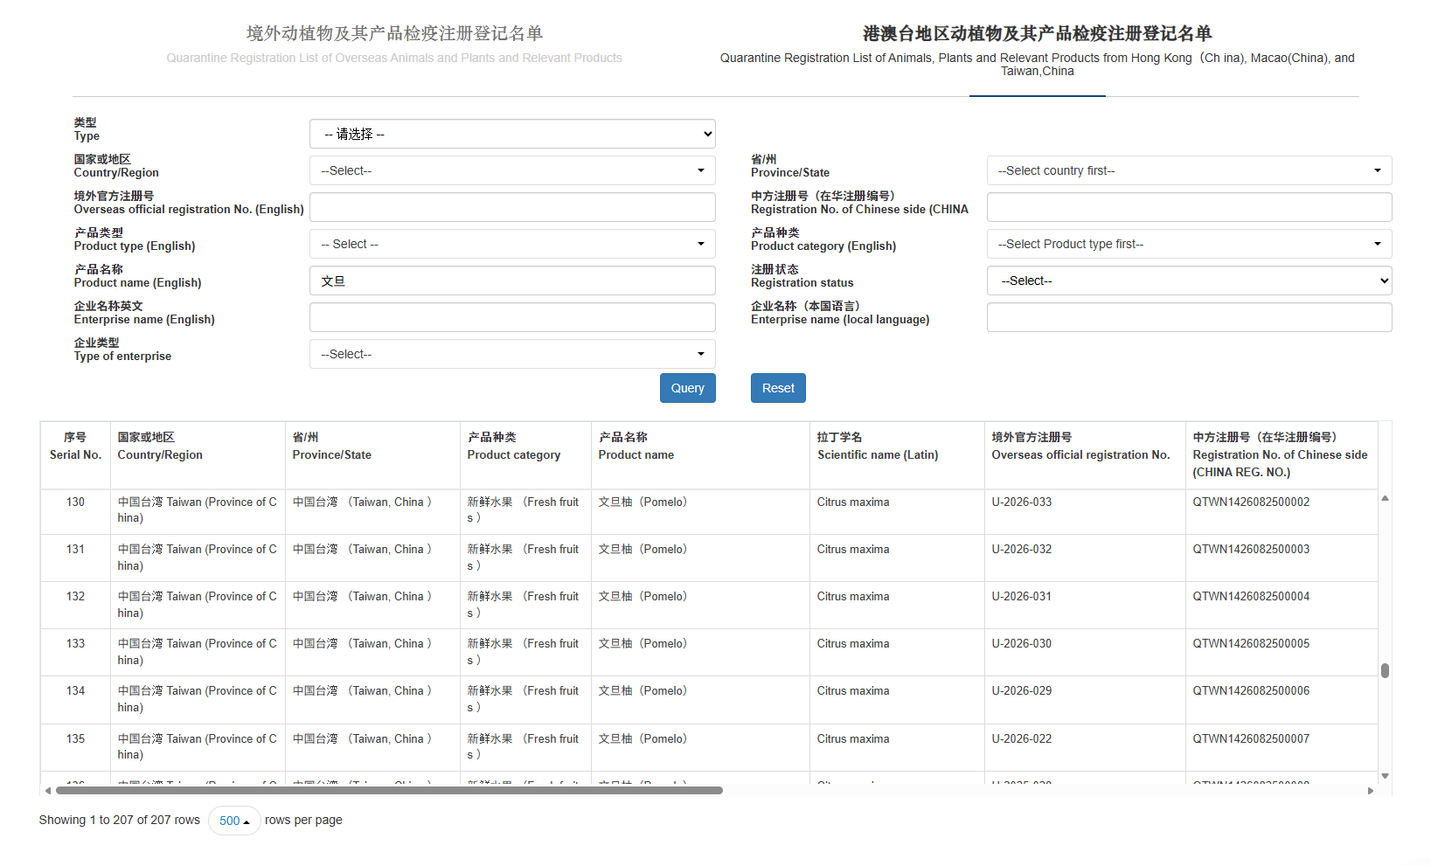Focus the Overseas official registration No. field

click(512, 207)
